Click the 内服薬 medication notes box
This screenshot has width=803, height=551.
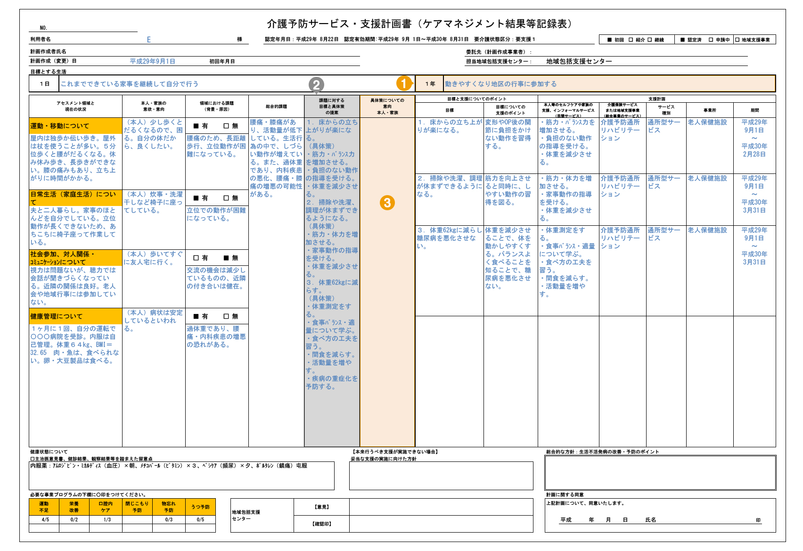pyautogui.click(x=181, y=476)
